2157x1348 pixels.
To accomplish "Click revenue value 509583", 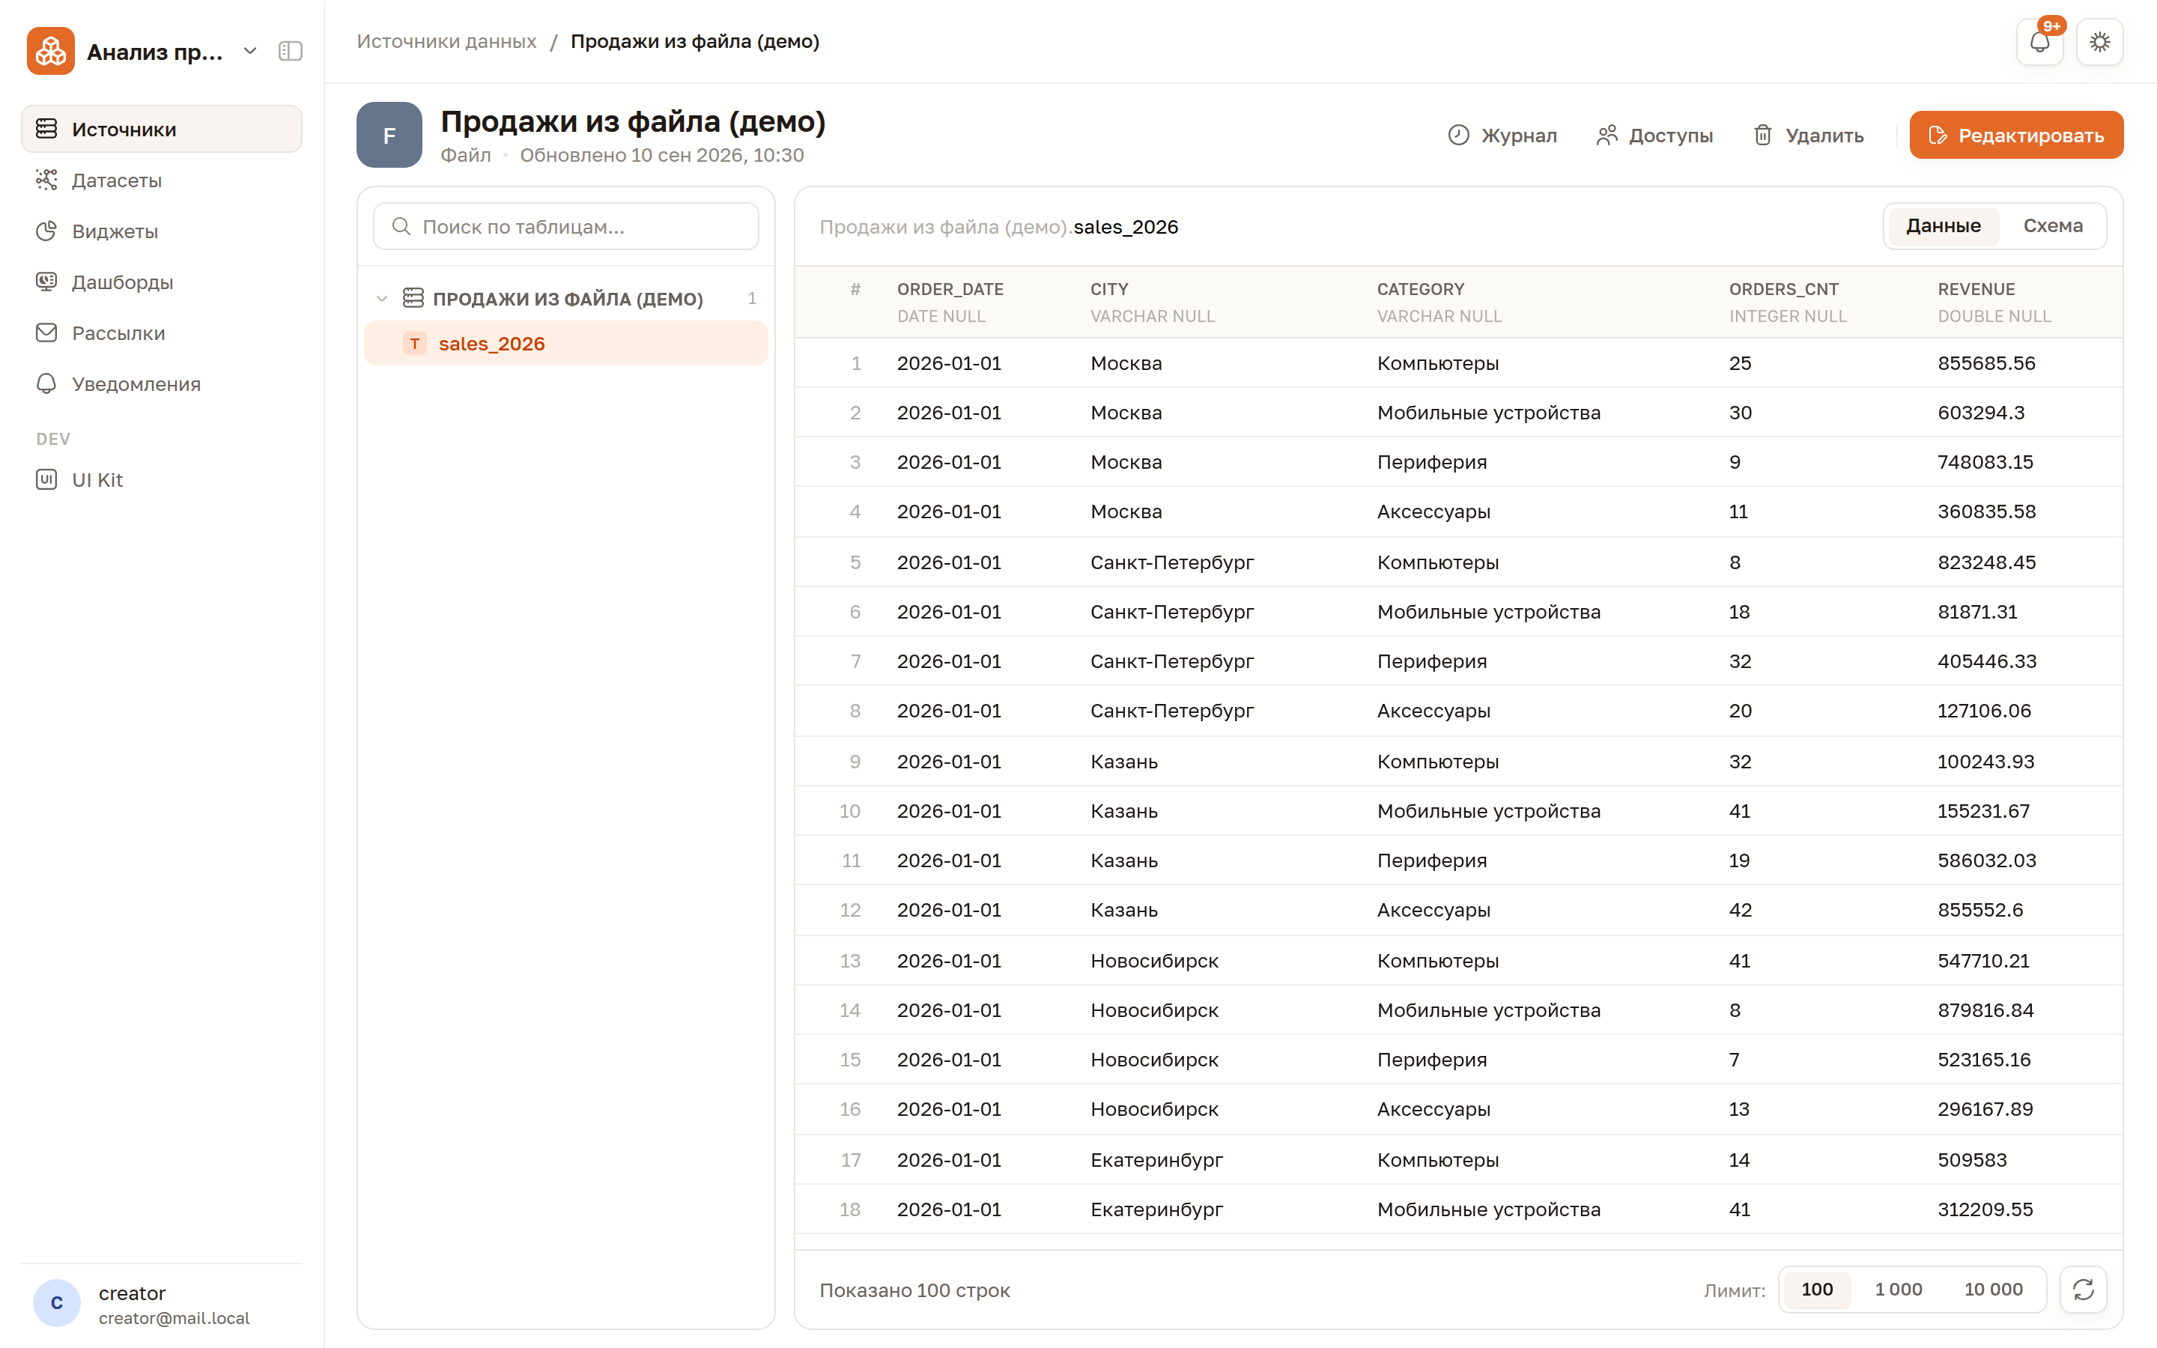I will point(1971,1160).
